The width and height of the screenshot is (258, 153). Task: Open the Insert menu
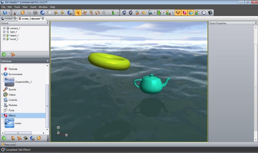coord(33,7)
